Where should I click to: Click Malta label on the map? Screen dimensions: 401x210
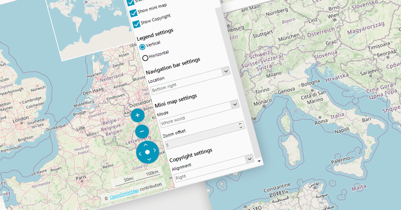click(359, 188)
